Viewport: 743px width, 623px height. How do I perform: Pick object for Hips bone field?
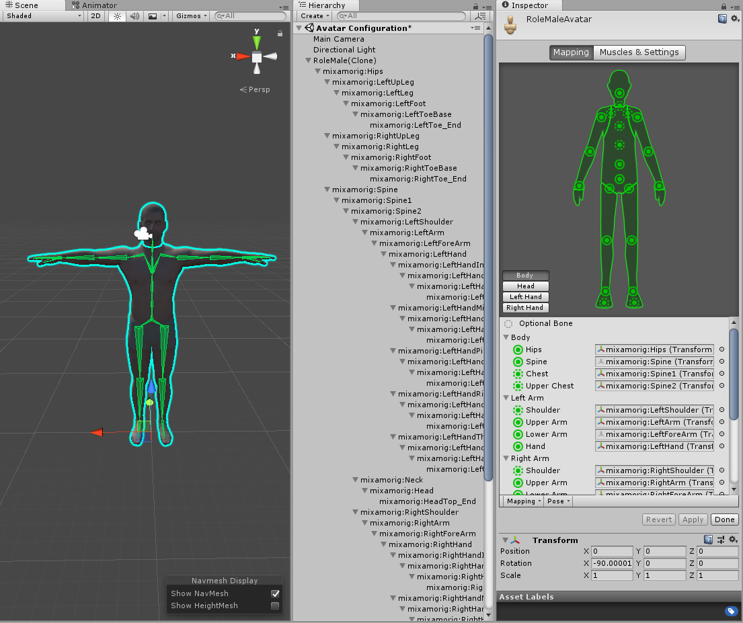721,349
